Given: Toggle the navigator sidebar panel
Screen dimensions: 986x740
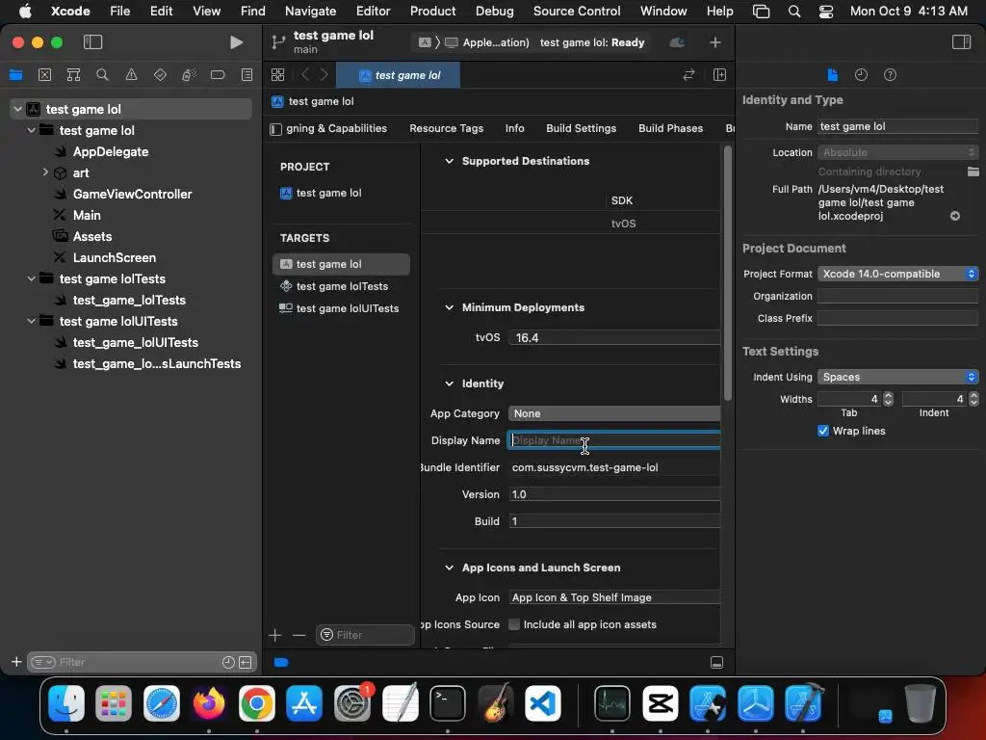Looking at the screenshot, I should [x=92, y=42].
